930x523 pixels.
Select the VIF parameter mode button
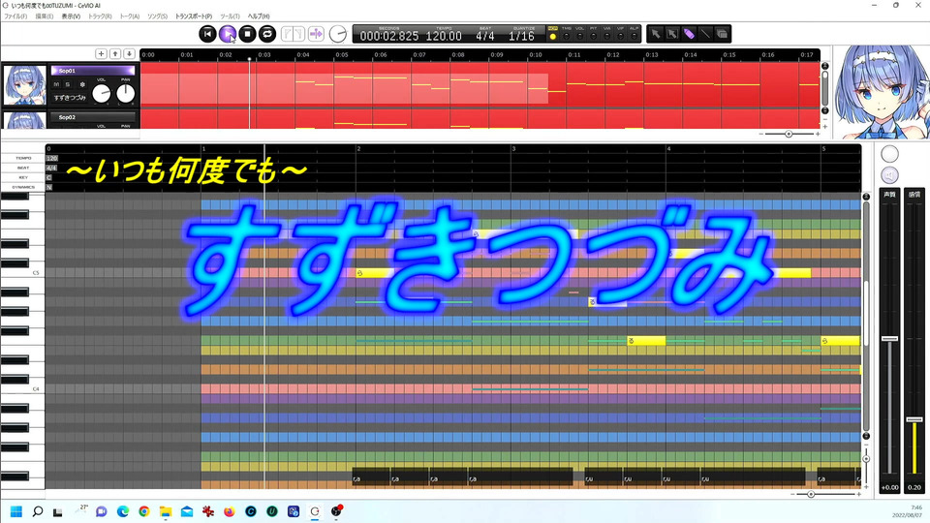pyautogui.click(x=621, y=36)
